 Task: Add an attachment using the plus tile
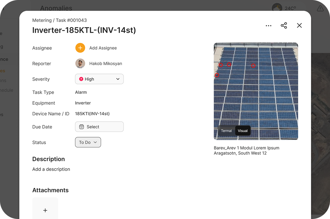[x=45, y=210]
